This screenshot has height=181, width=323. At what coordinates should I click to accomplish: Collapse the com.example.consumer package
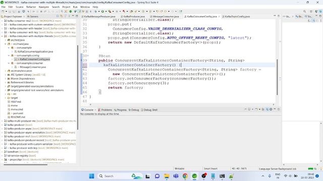pos(9,63)
